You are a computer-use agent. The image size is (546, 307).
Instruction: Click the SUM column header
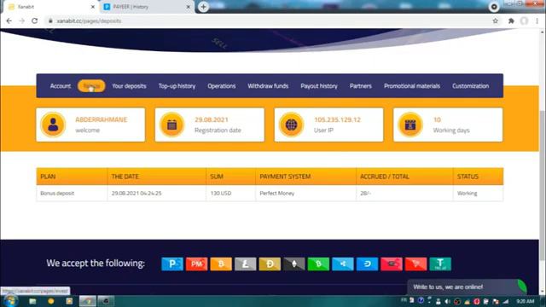[x=230, y=177]
